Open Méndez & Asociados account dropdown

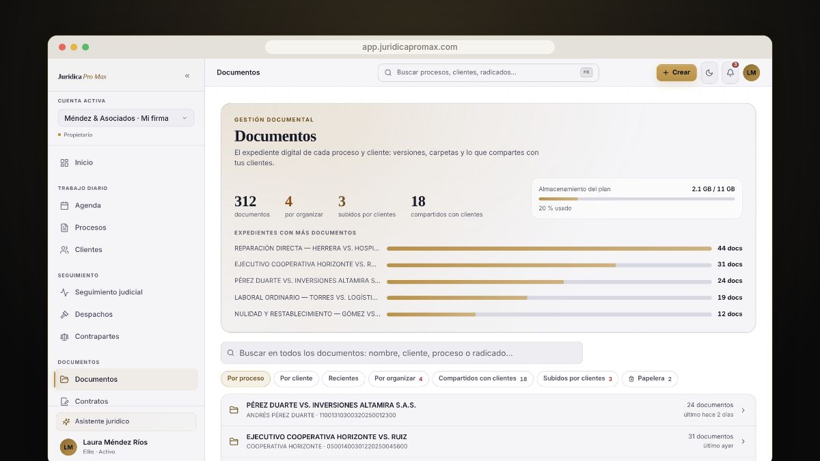click(126, 118)
